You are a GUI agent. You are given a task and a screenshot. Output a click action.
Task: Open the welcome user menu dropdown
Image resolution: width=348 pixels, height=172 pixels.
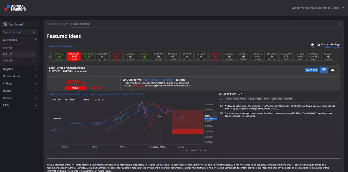pos(317,8)
